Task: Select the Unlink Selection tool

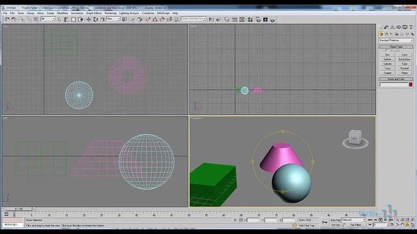Action: 29,19
